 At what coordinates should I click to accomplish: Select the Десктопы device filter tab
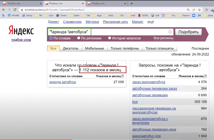click(71, 48)
